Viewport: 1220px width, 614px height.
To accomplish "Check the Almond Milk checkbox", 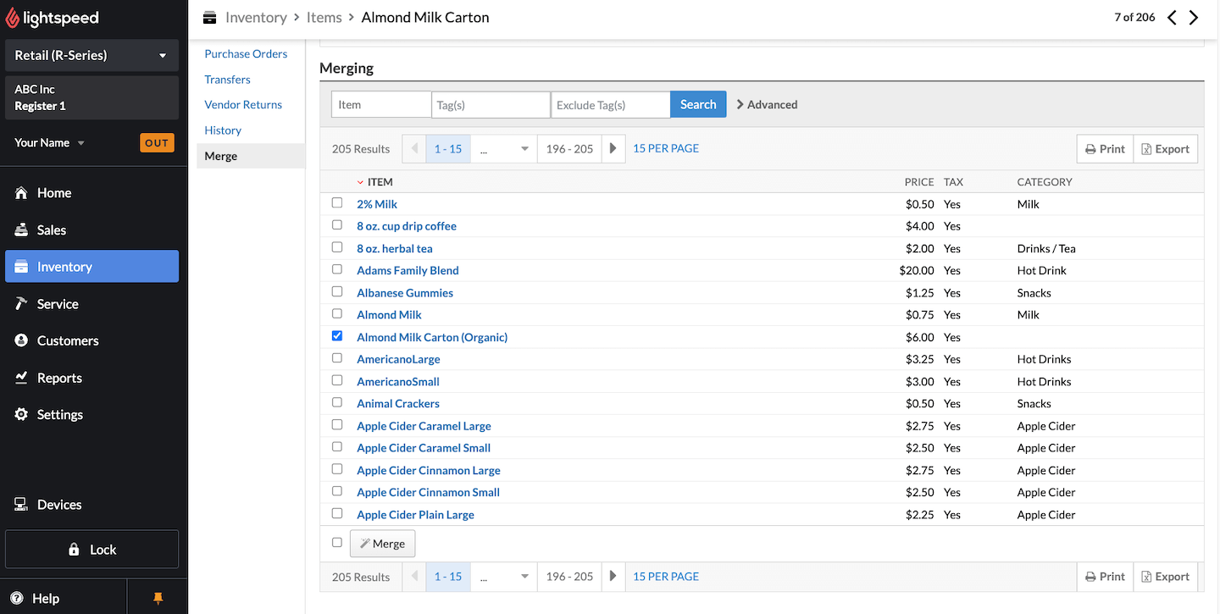I will coord(337,314).
